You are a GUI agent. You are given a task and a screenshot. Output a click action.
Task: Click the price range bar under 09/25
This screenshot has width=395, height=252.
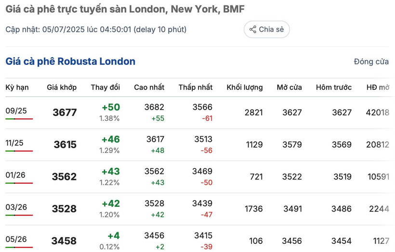pos(19,119)
